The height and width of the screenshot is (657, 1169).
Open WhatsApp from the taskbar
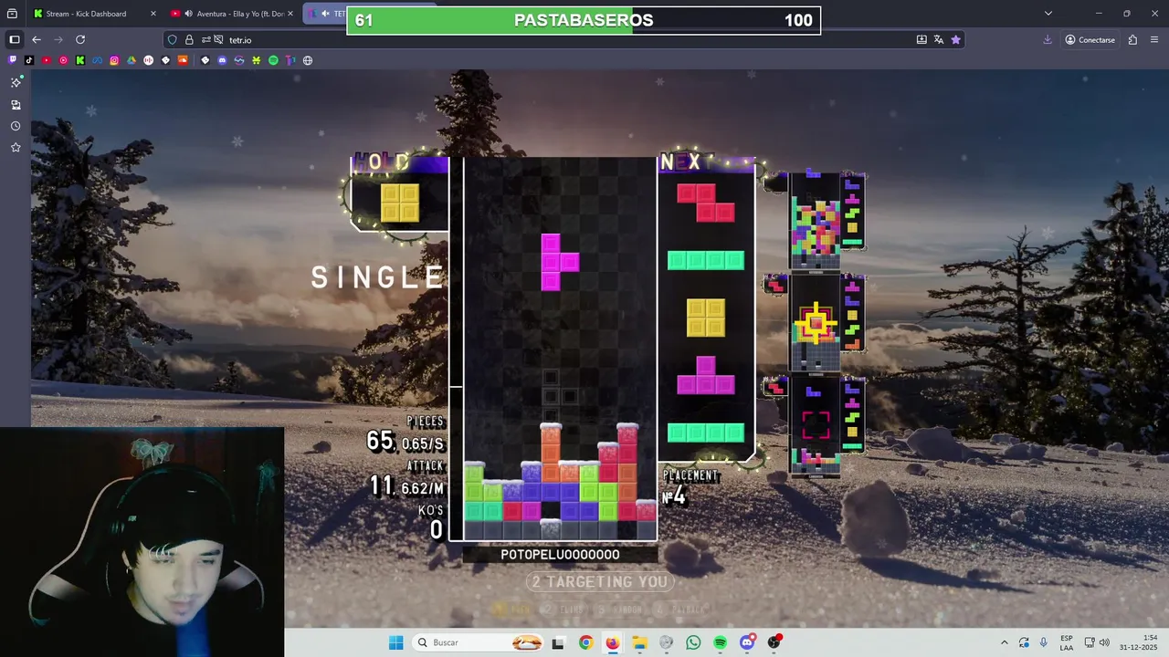click(x=693, y=642)
